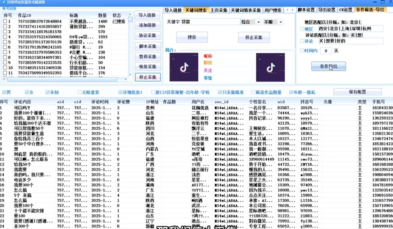The height and width of the screenshot is (229, 393).
Task: Toggle the 未知 checkbox
Action: pos(48,92)
